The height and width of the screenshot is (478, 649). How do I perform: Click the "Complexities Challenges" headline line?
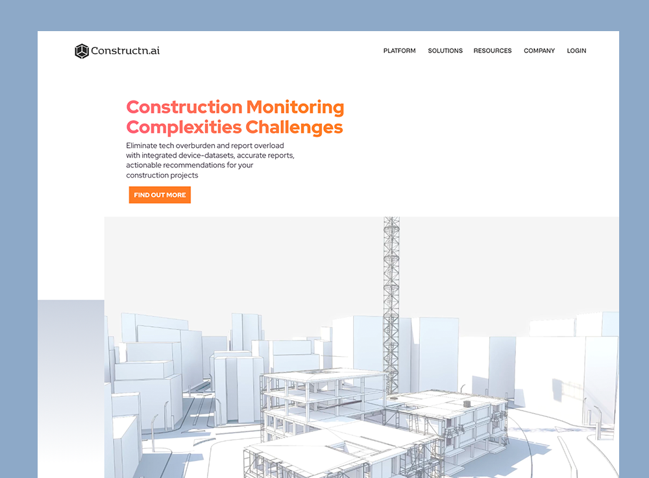pyautogui.click(x=234, y=126)
